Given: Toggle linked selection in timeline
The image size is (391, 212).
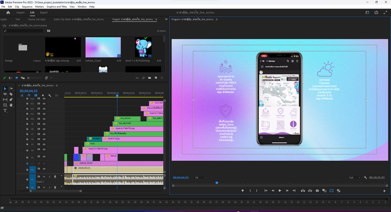Looking at the screenshot, I should point(36,95).
